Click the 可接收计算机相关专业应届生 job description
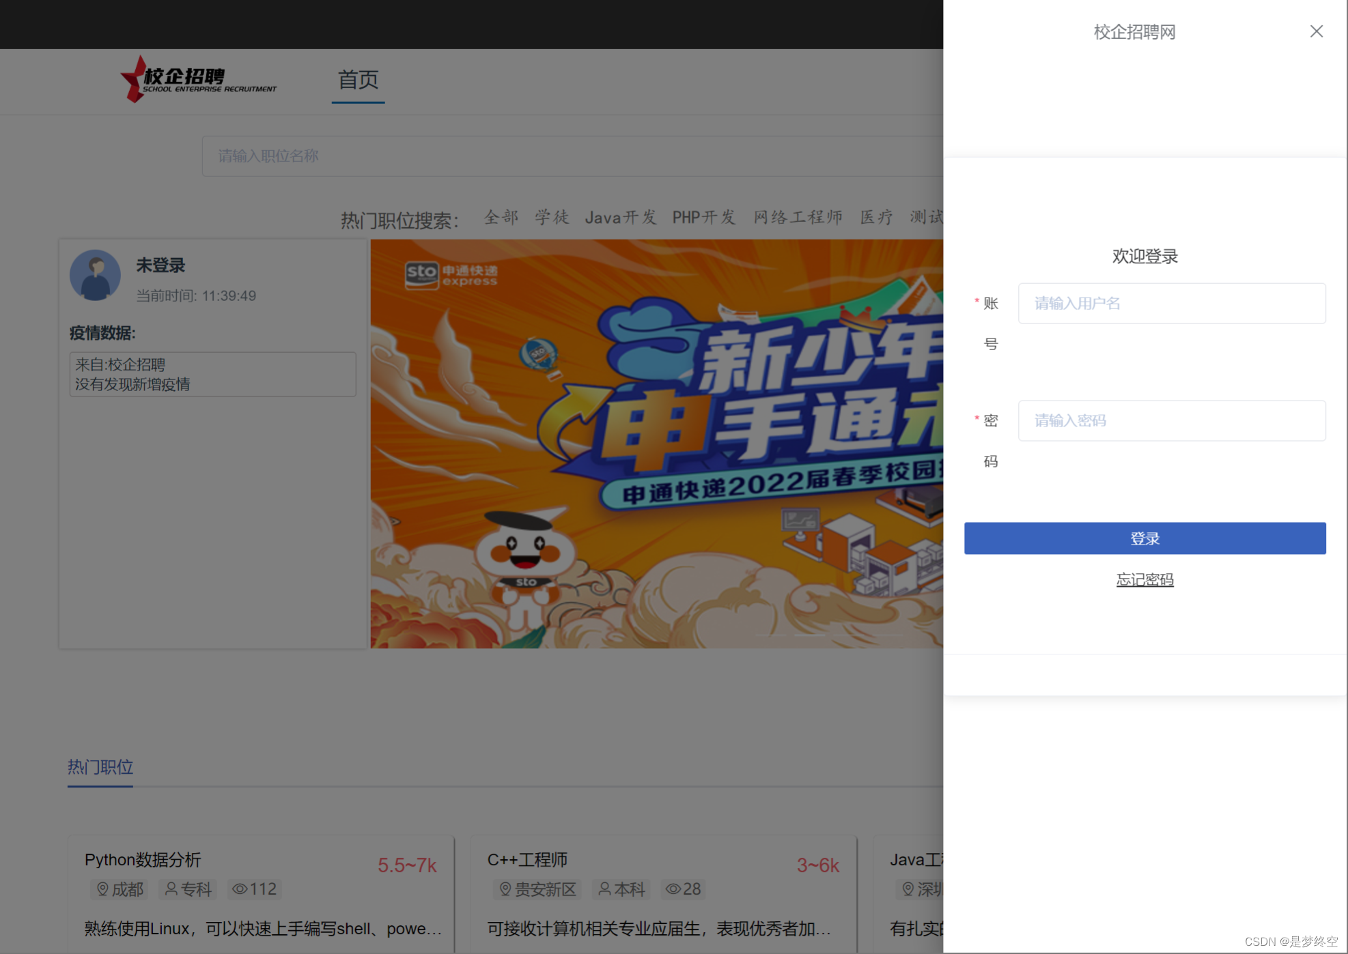 click(659, 928)
